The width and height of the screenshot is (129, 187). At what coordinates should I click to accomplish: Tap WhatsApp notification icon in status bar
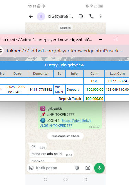click(39, 6)
